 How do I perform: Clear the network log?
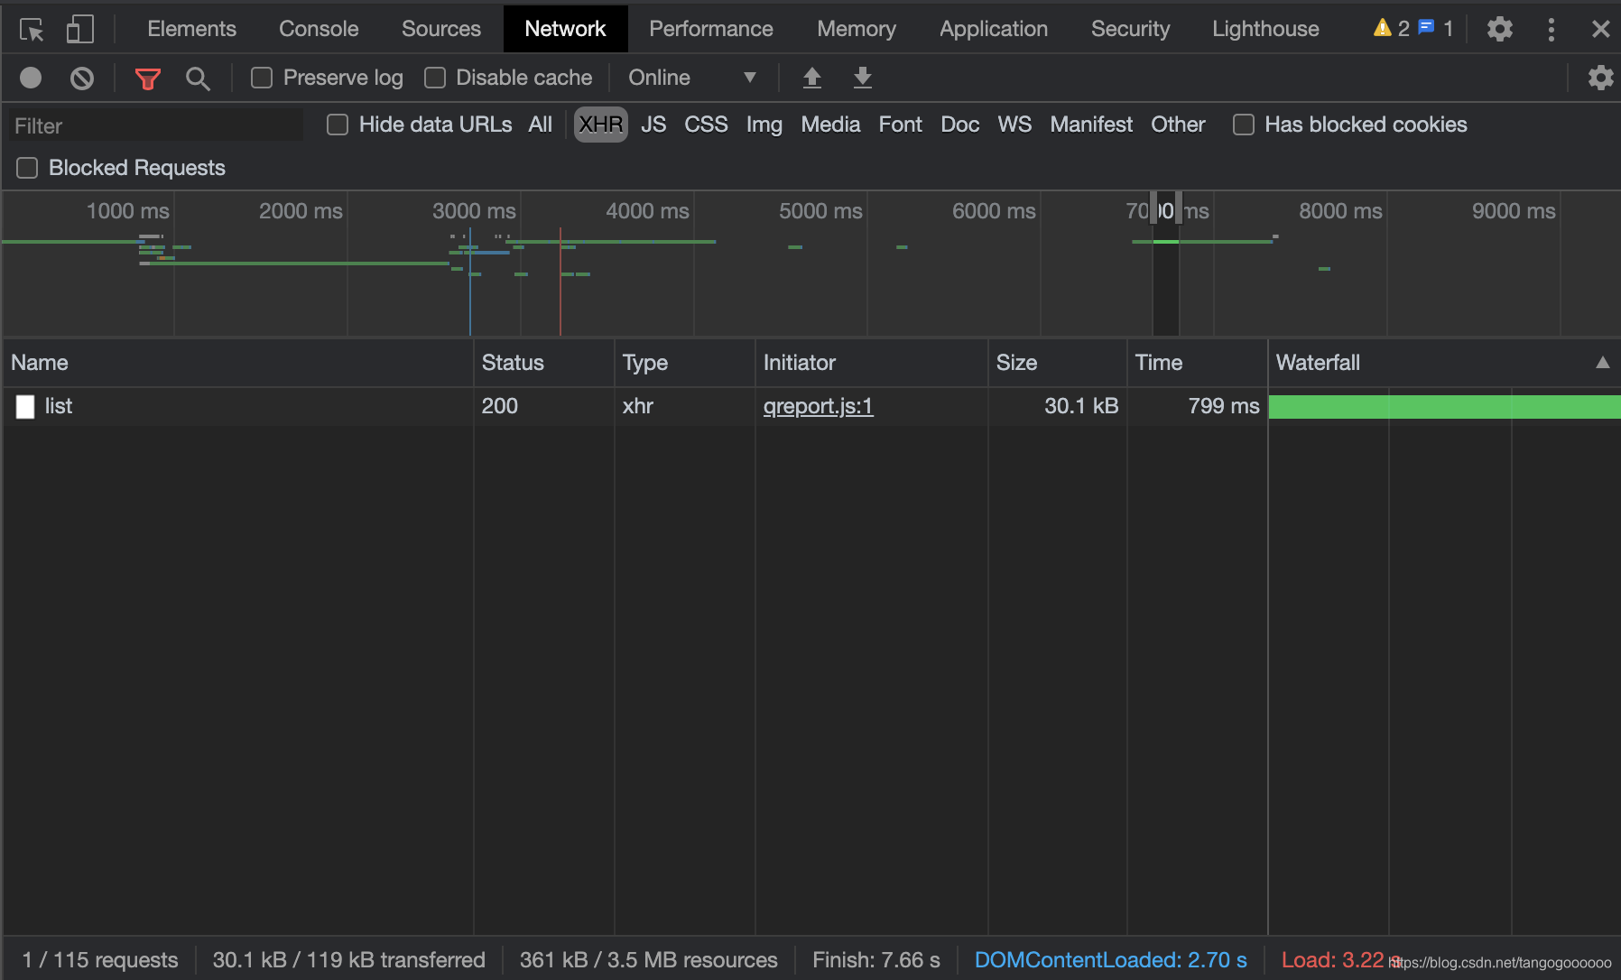82,79
